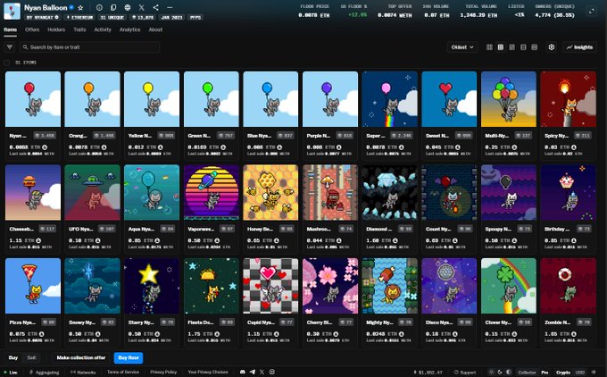
Task: Switch mode to Buy
Action: 13,357
